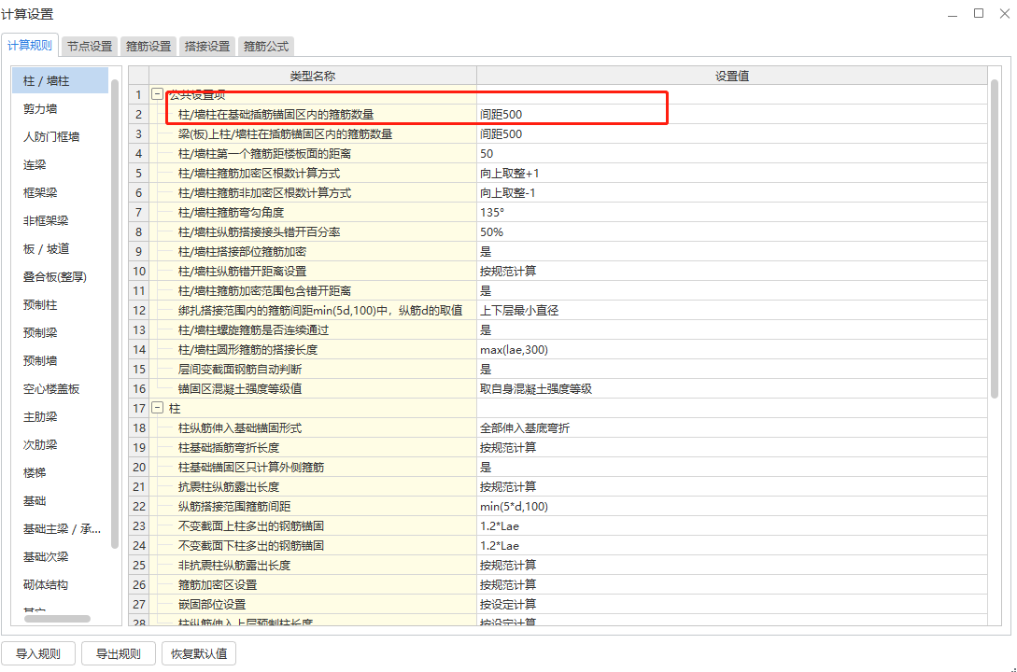Select 基础主梁 / 承... in the sidebar

(61, 529)
